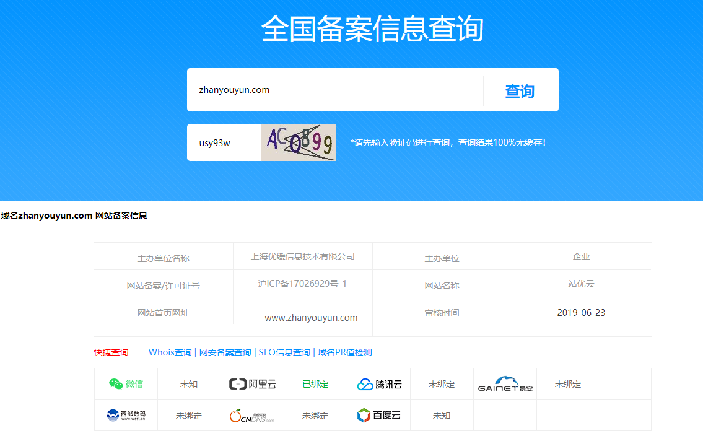This screenshot has height=436, width=703.
Task: Click the CNDNS logo
Action: point(252,416)
